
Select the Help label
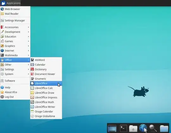[x=8, y=87]
